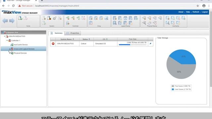Click the Refresh link in the header
The image size is (212, 119).
196,12
